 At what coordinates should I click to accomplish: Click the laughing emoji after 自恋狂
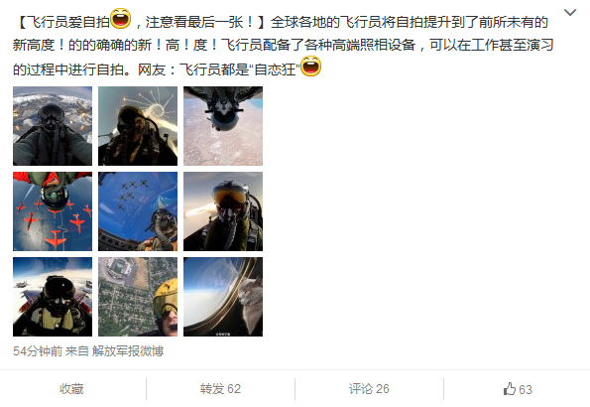tap(310, 67)
